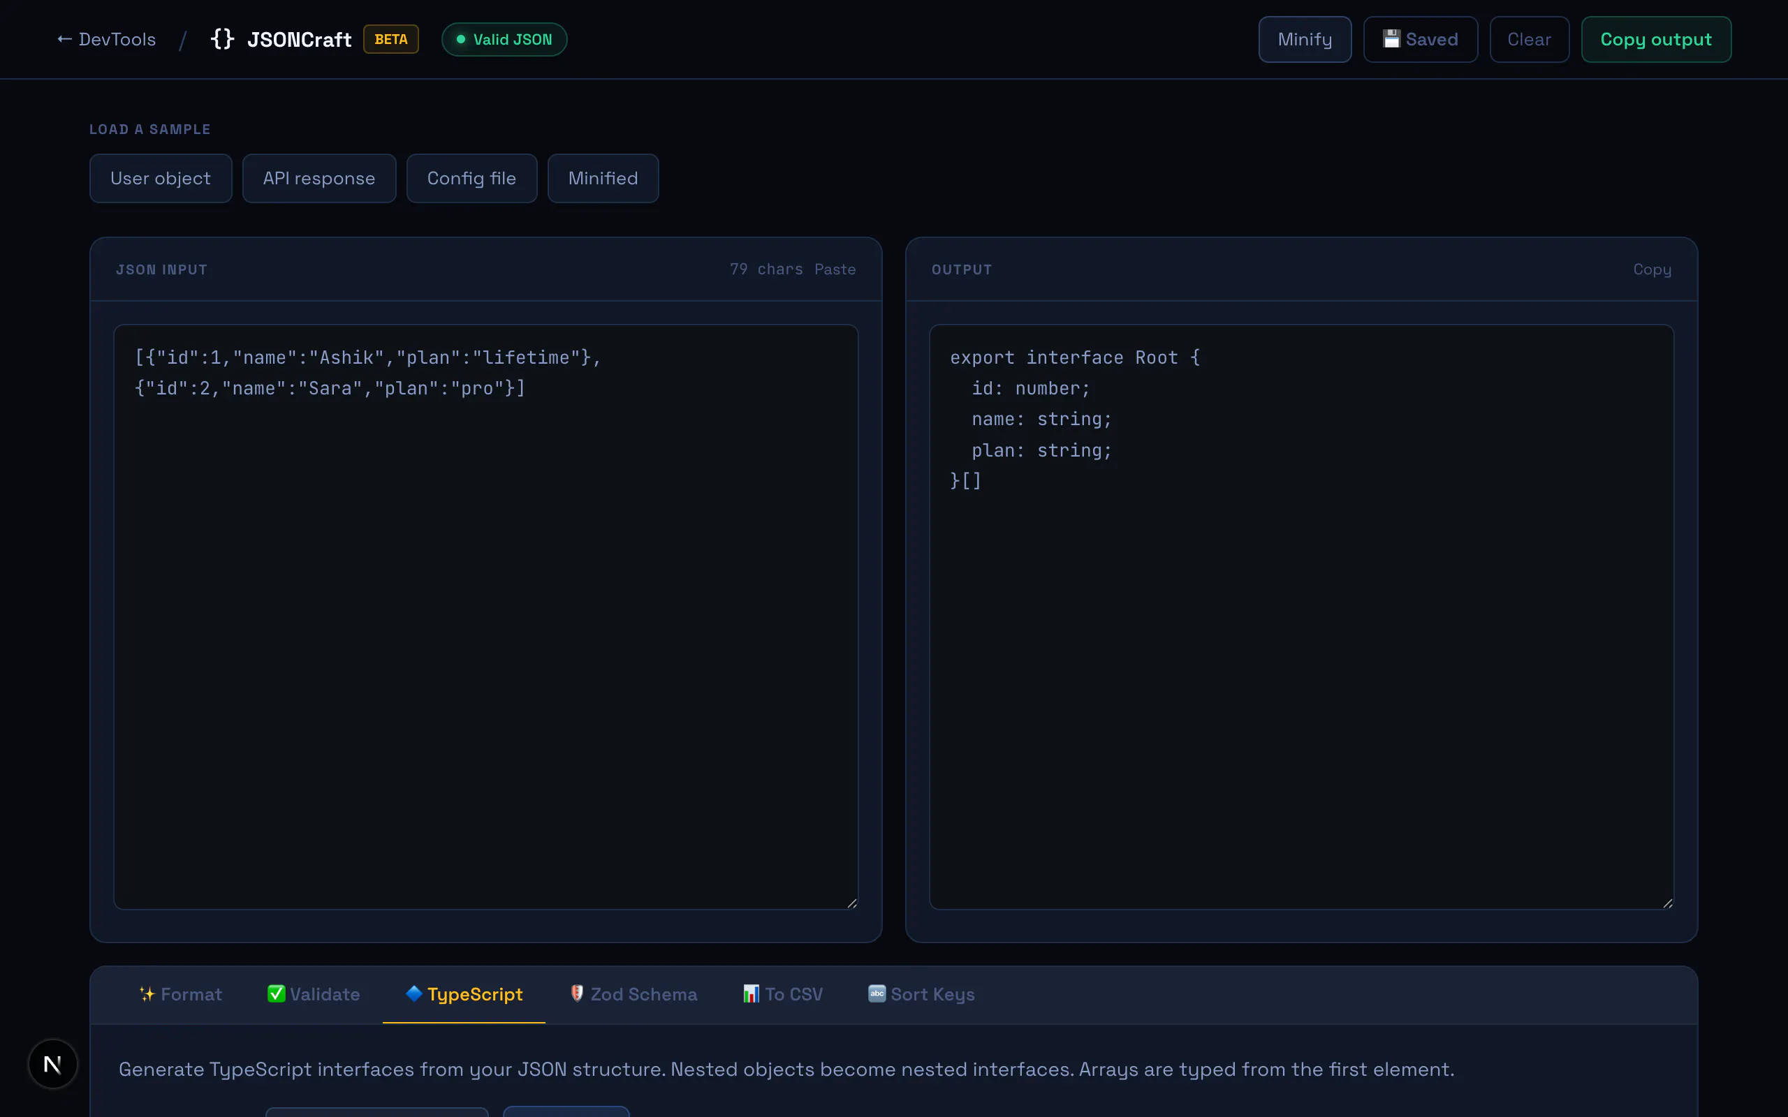Click the green checkmark icon beside Validate

pyautogui.click(x=277, y=993)
